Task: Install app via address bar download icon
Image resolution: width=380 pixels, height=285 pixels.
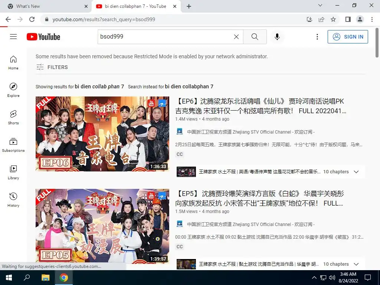Action: pos(309,19)
